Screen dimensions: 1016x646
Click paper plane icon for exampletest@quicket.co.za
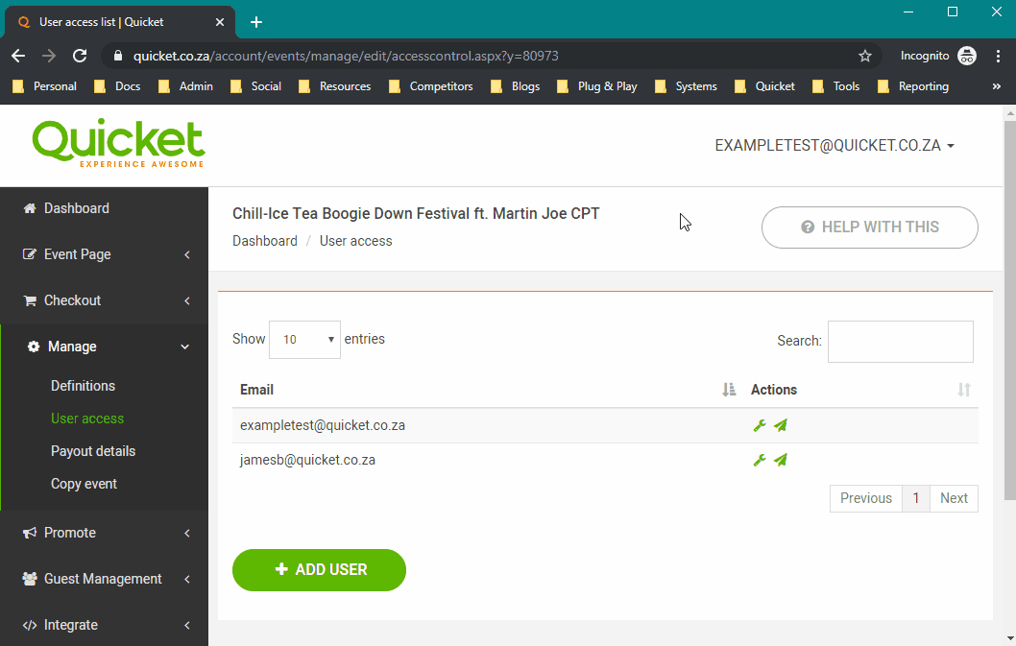tap(781, 425)
